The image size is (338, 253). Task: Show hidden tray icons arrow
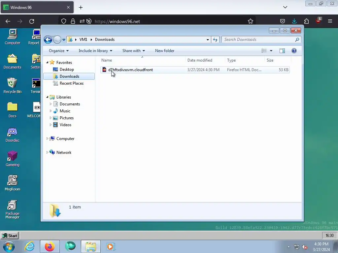[x=288, y=247]
